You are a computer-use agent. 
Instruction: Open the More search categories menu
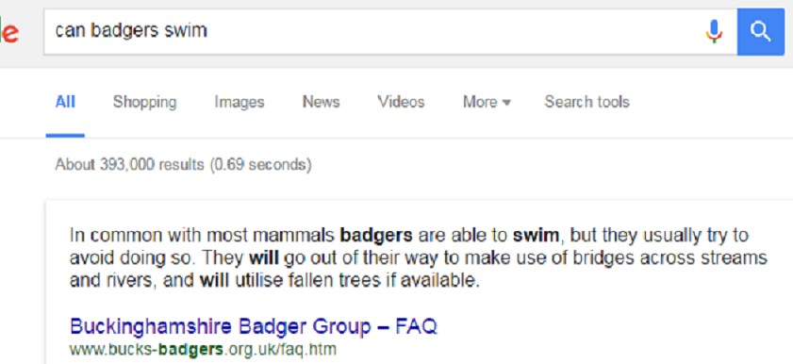[487, 102]
